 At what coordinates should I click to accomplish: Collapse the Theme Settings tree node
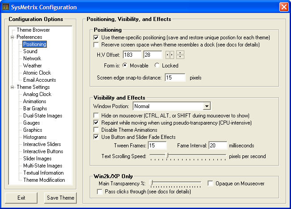12,87
